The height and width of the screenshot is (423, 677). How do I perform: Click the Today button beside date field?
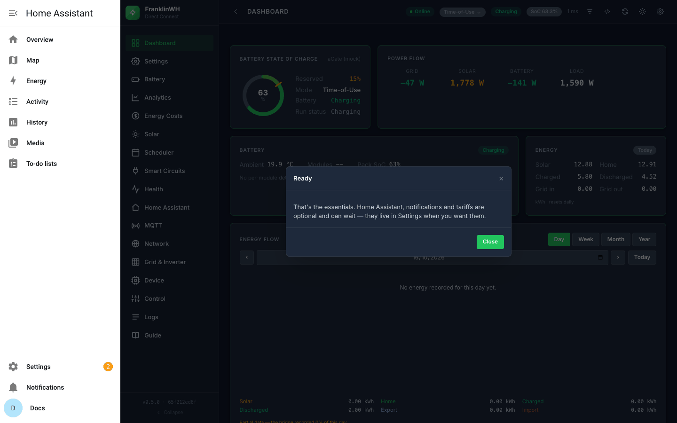(x=642, y=257)
